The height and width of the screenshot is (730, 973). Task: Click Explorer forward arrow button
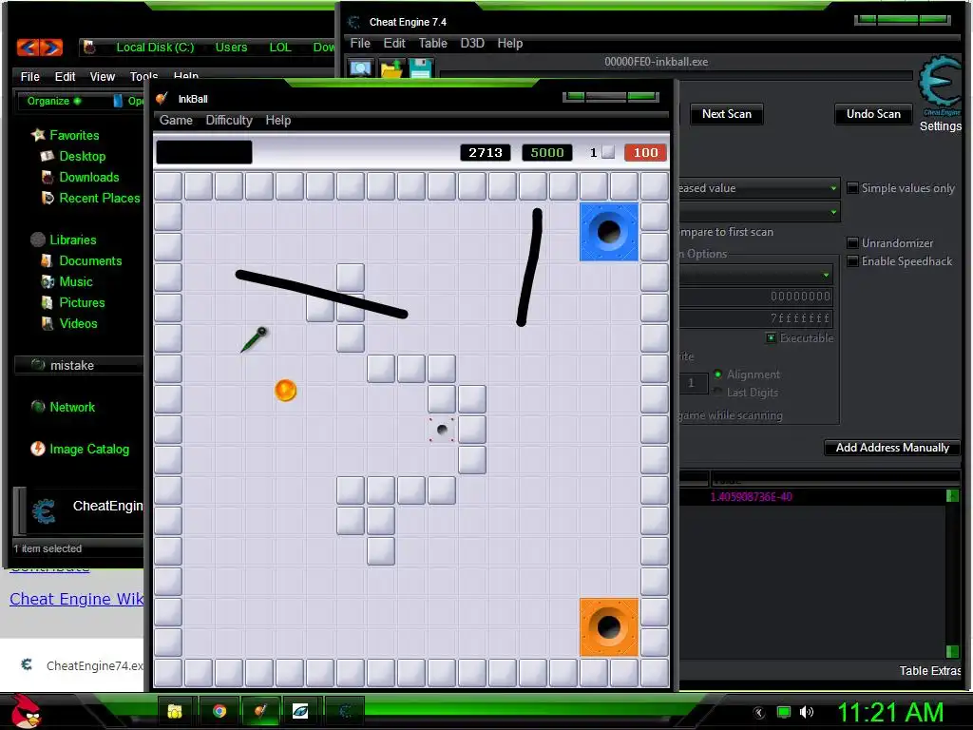[x=51, y=48]
